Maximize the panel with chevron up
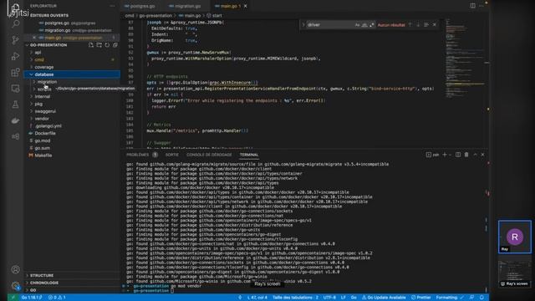 tap(475, 155)
